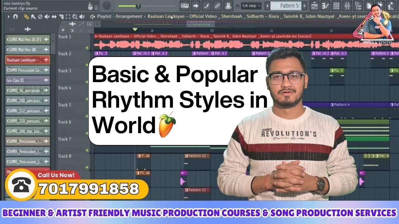Click the plus icon above track list
Screen dimensions: 399x224
(x=63, y=30)
